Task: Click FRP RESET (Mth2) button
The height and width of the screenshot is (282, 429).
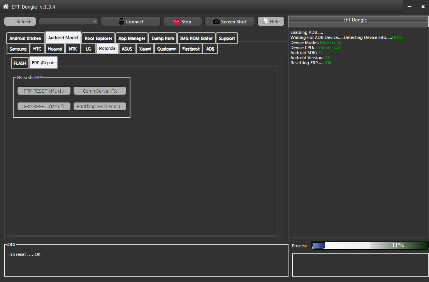Action: [x=44, y=106]
